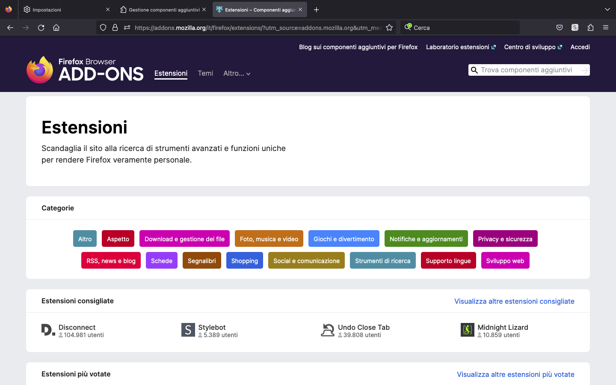
Task: Click the reload page icon
Action: (x=41, y=28)
